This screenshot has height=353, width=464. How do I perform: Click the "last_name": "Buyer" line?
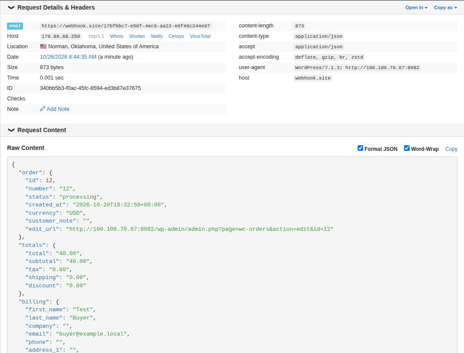(60, 318)
